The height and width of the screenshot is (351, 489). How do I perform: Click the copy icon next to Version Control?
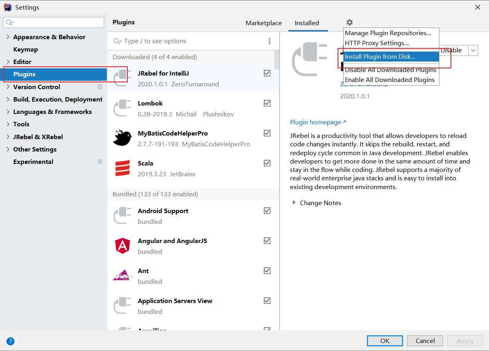point(100,87)
